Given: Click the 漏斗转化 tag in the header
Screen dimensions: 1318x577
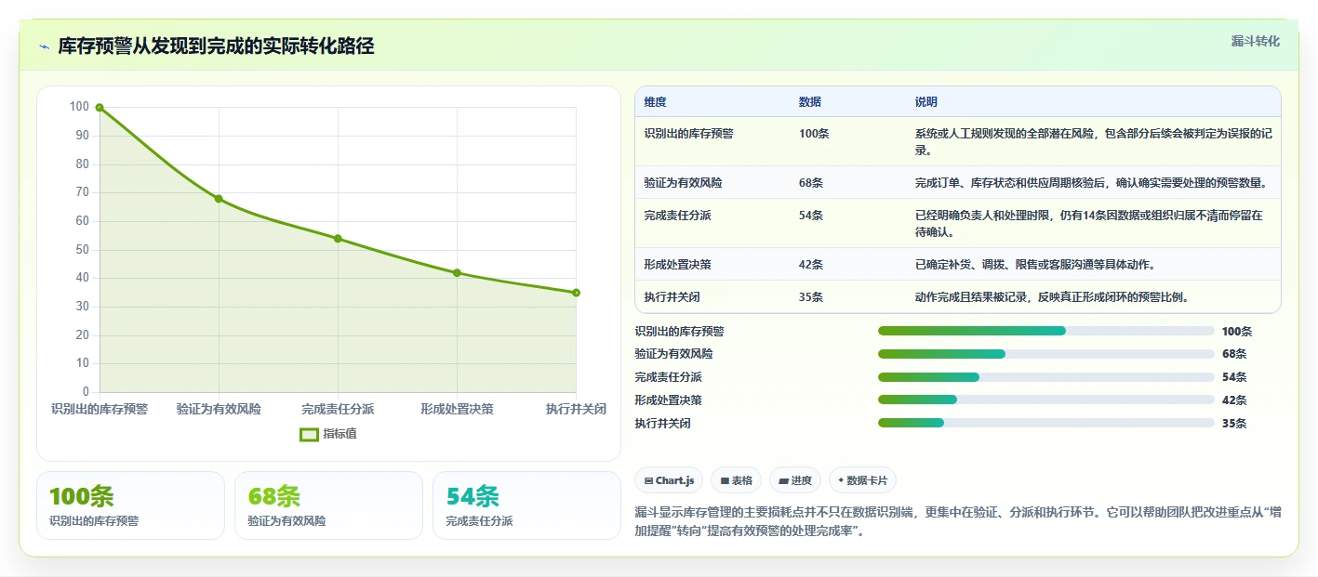Looking at the screenshot, I should 1255,41.
